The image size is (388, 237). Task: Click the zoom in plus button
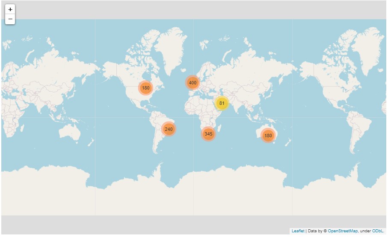click(10, 9)
